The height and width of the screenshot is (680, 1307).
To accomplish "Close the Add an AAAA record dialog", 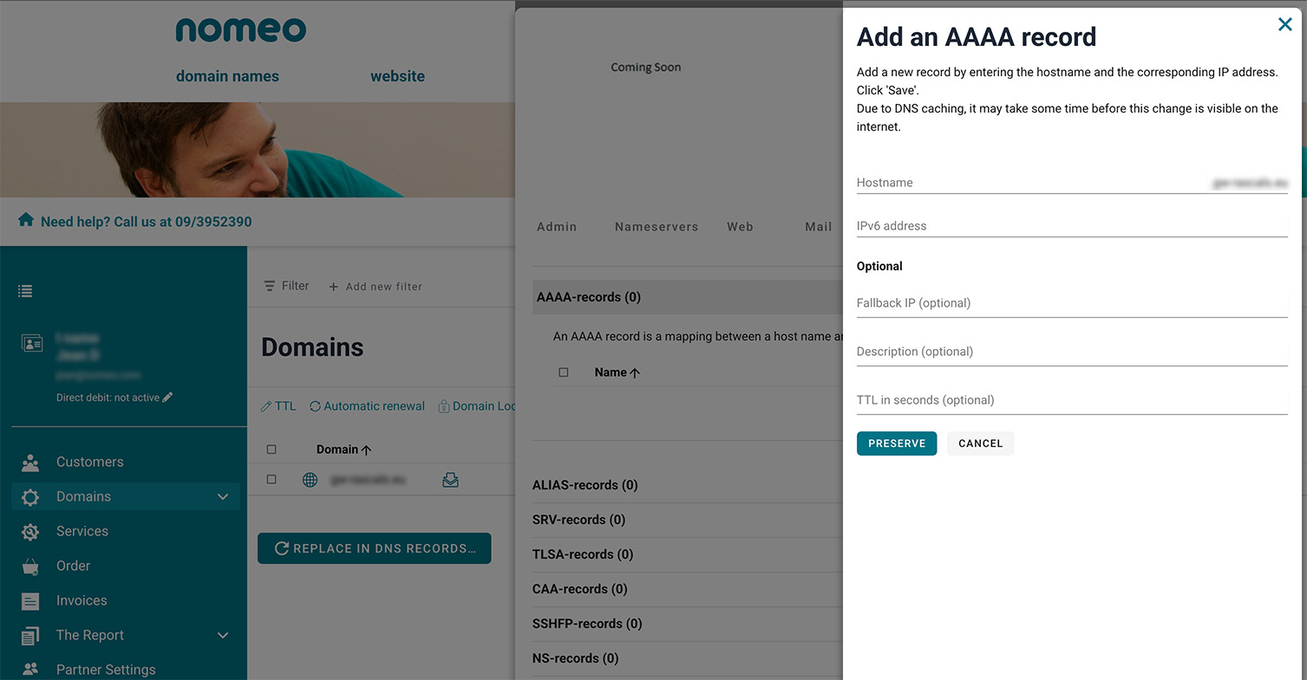I will point(1284,24).
